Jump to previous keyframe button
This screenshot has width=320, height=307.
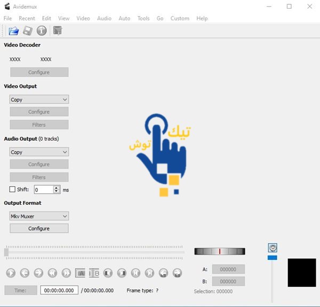pos(52,273)
